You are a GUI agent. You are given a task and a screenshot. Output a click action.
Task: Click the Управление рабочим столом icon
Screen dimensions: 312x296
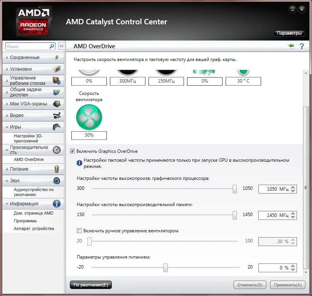point(57,81)
